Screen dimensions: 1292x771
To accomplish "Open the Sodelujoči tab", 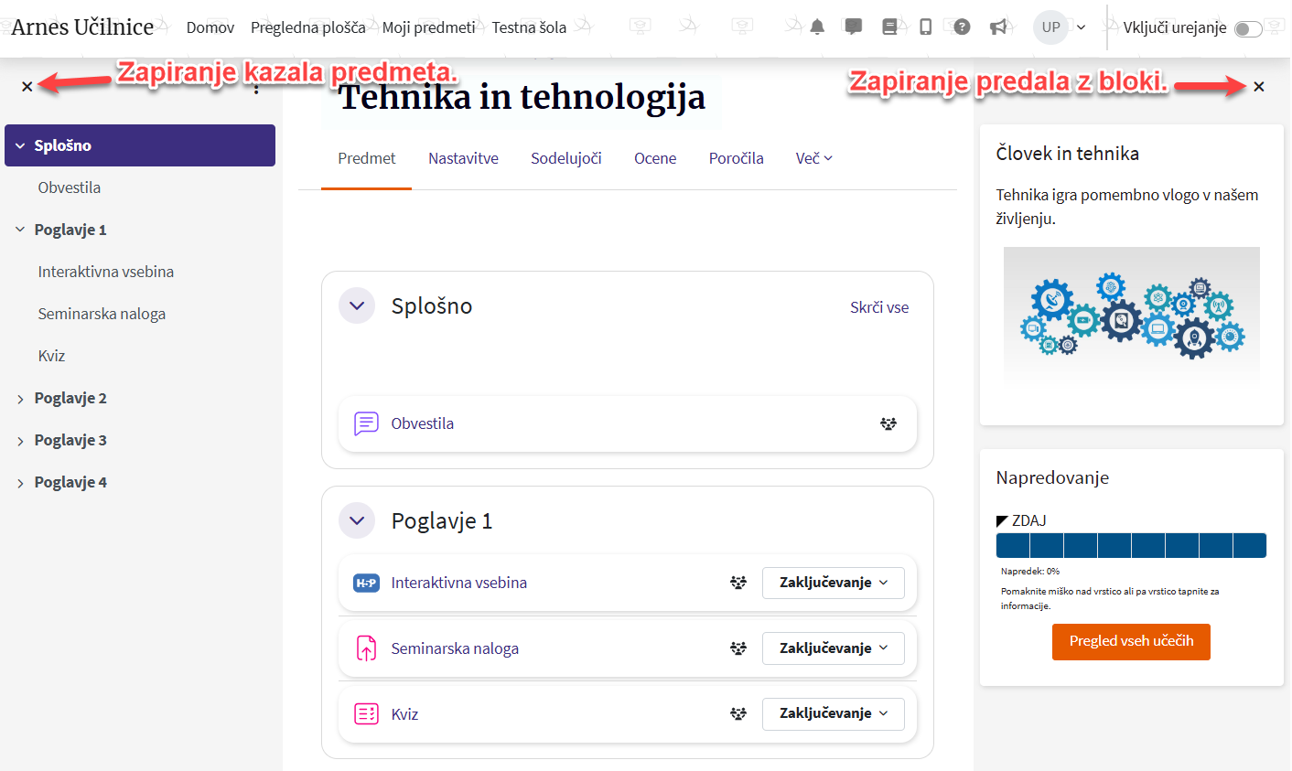I will [566, 158].
